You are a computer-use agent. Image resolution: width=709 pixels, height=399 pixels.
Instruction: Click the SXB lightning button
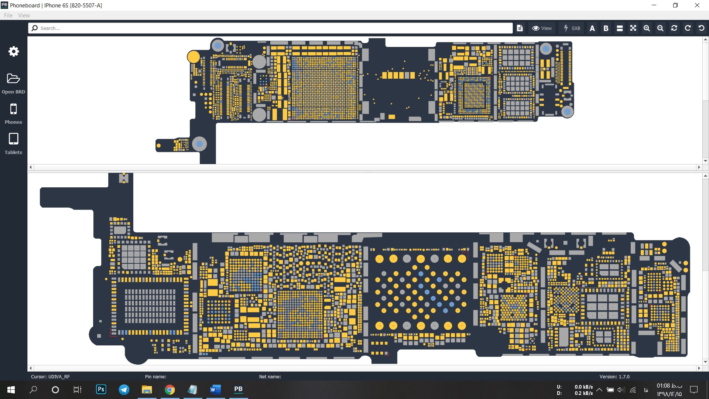pos(572,28)
